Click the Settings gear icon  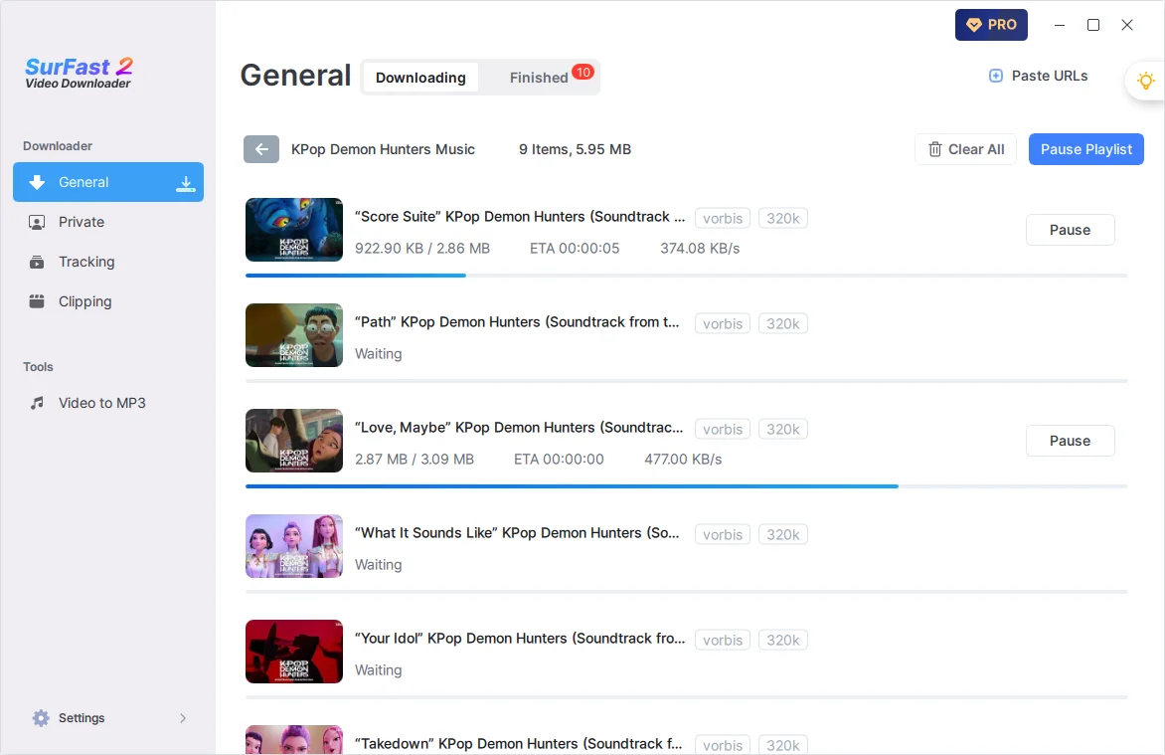(x=41, y=718)
